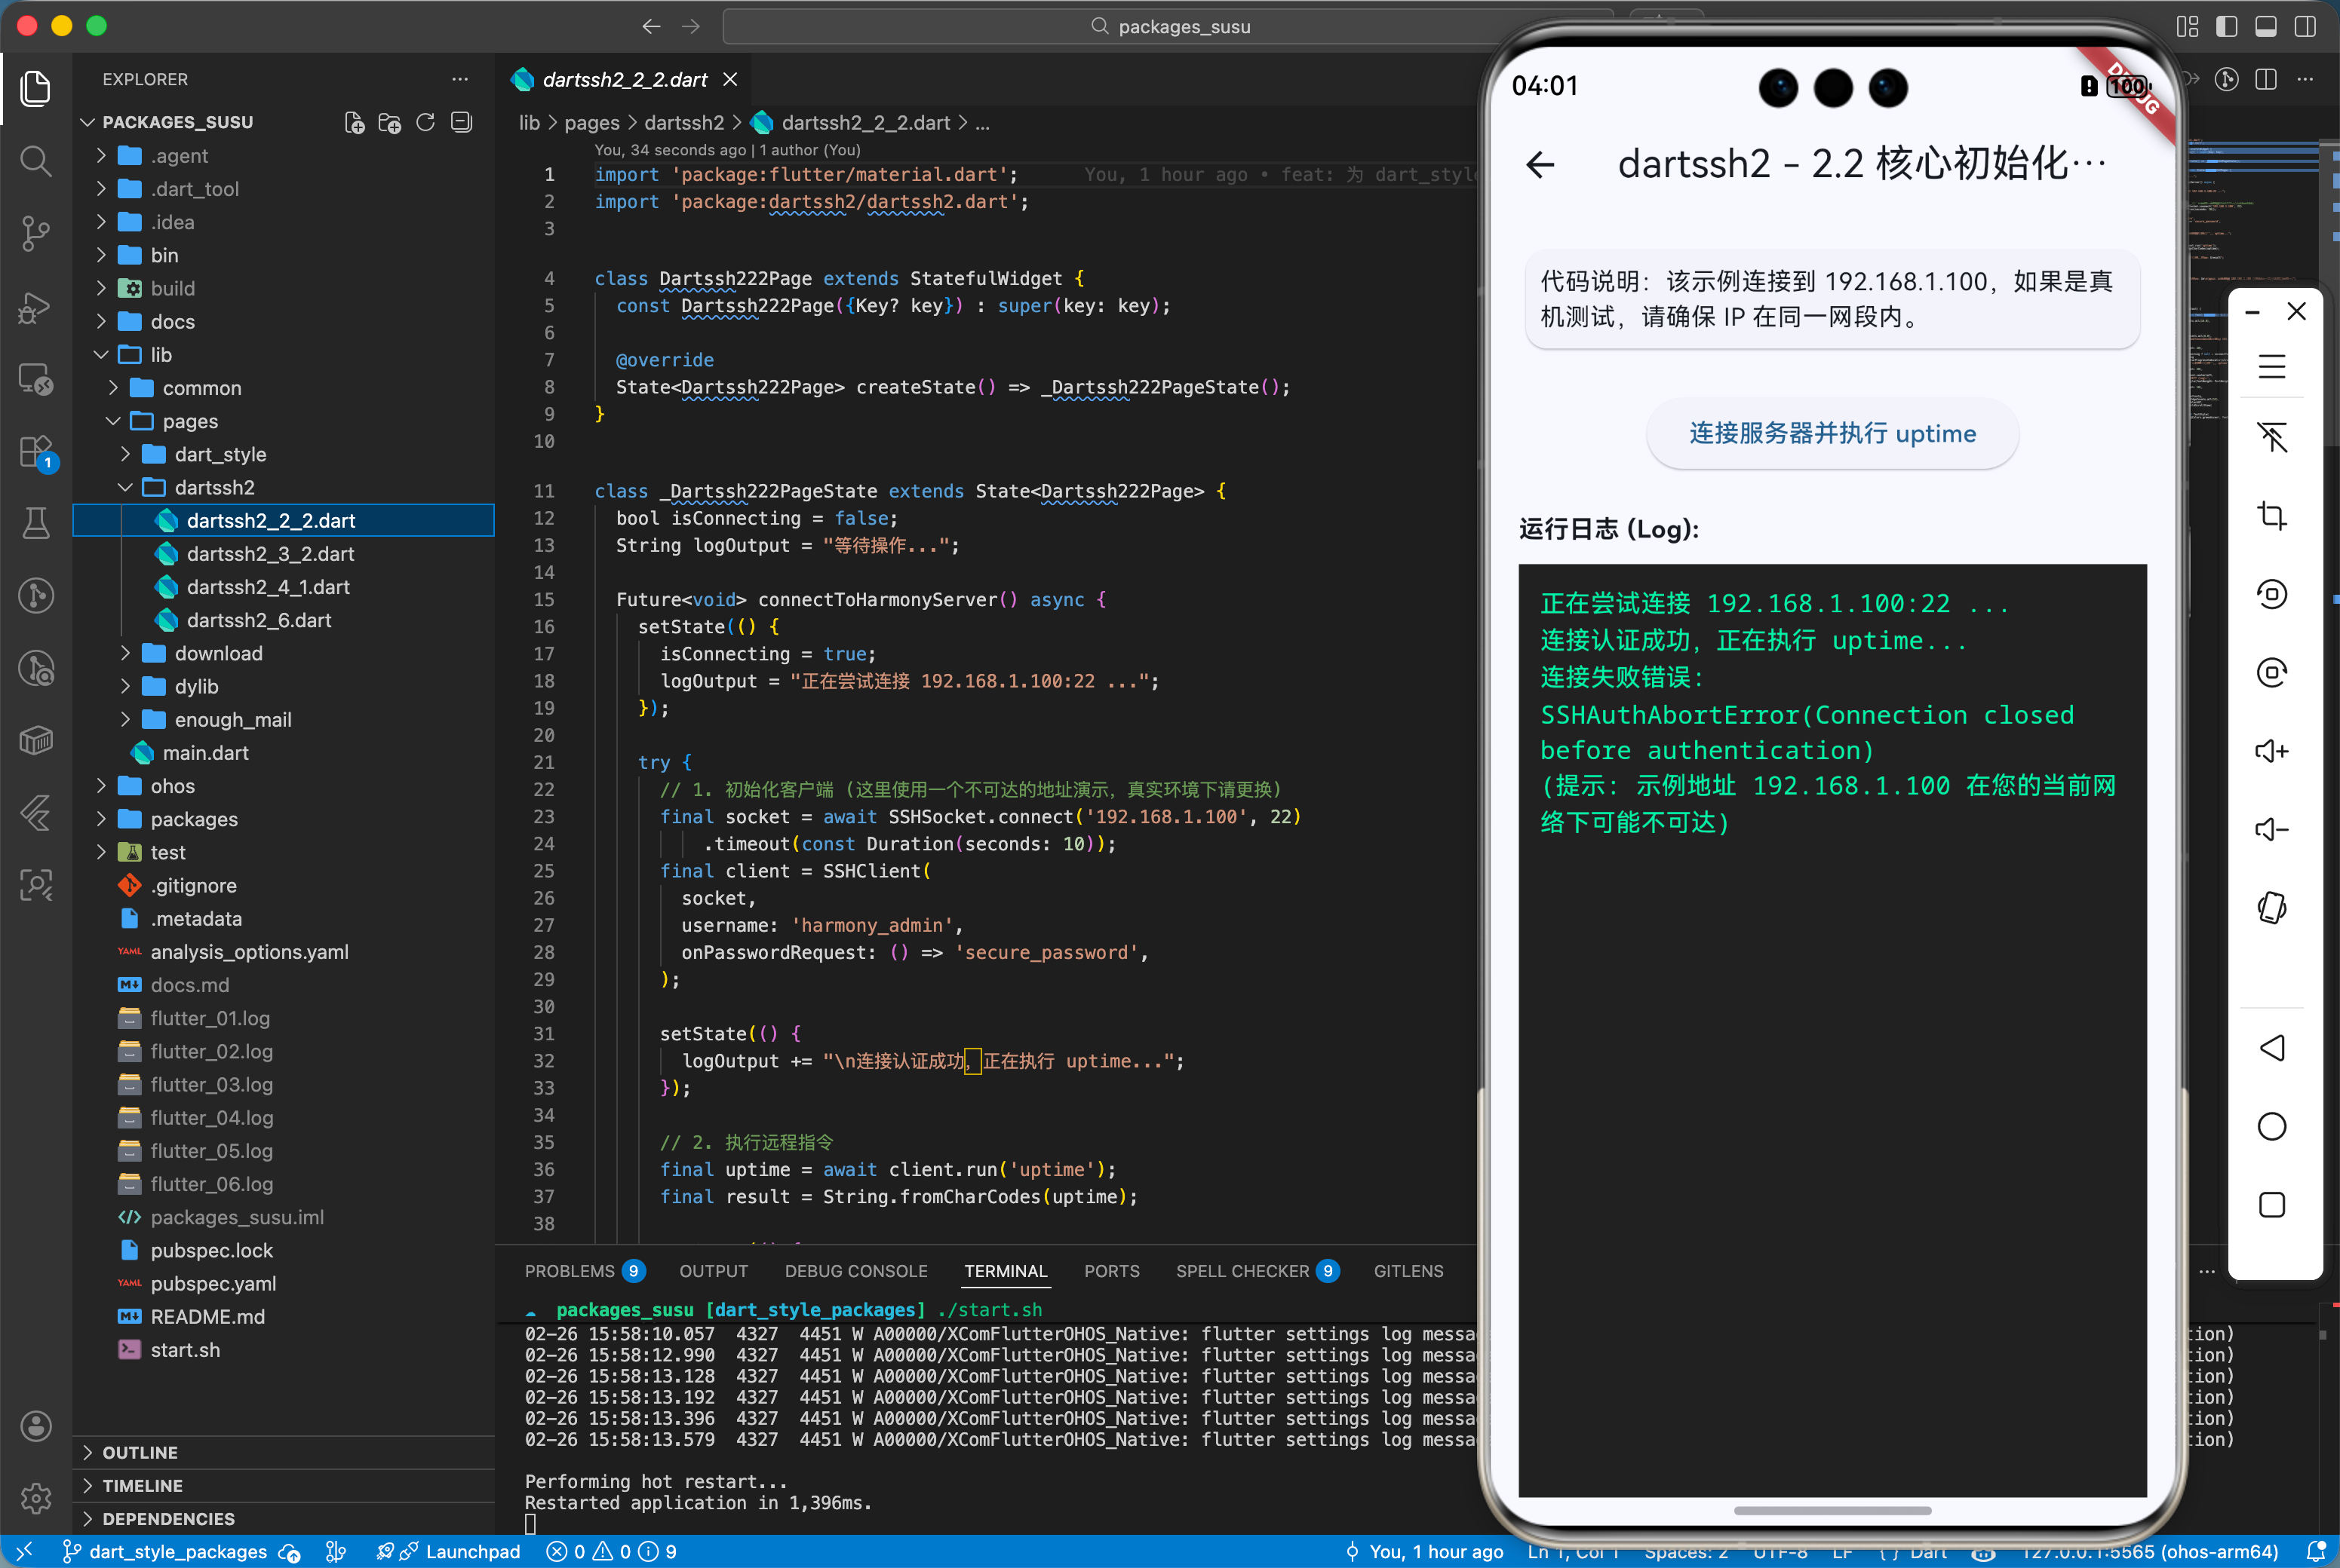This screenshot has width=2340, height=1568.
Task: Open dartssh2_3_2.dart in explorer
Action: click(270, 553)
